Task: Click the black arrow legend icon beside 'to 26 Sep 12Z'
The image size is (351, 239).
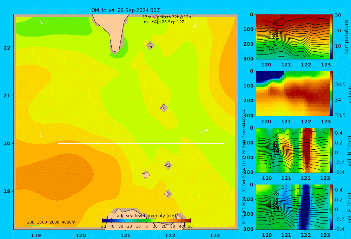Action: coord(155,22)
